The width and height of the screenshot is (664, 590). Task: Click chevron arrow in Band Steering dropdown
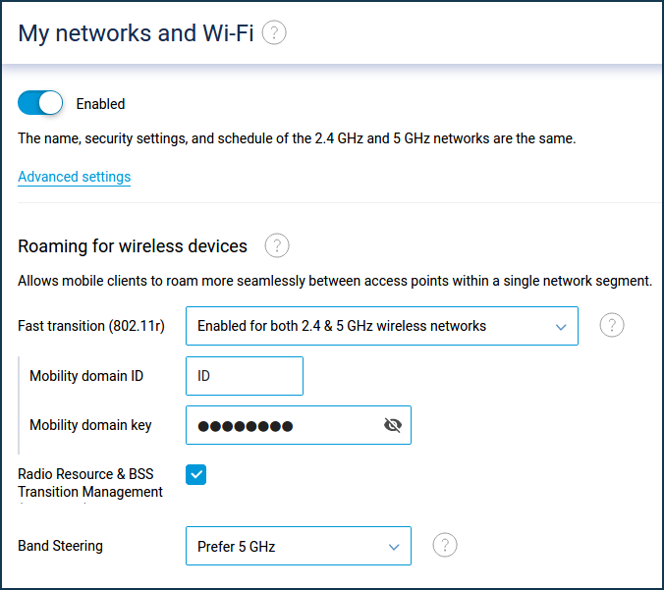coord(394,547)
